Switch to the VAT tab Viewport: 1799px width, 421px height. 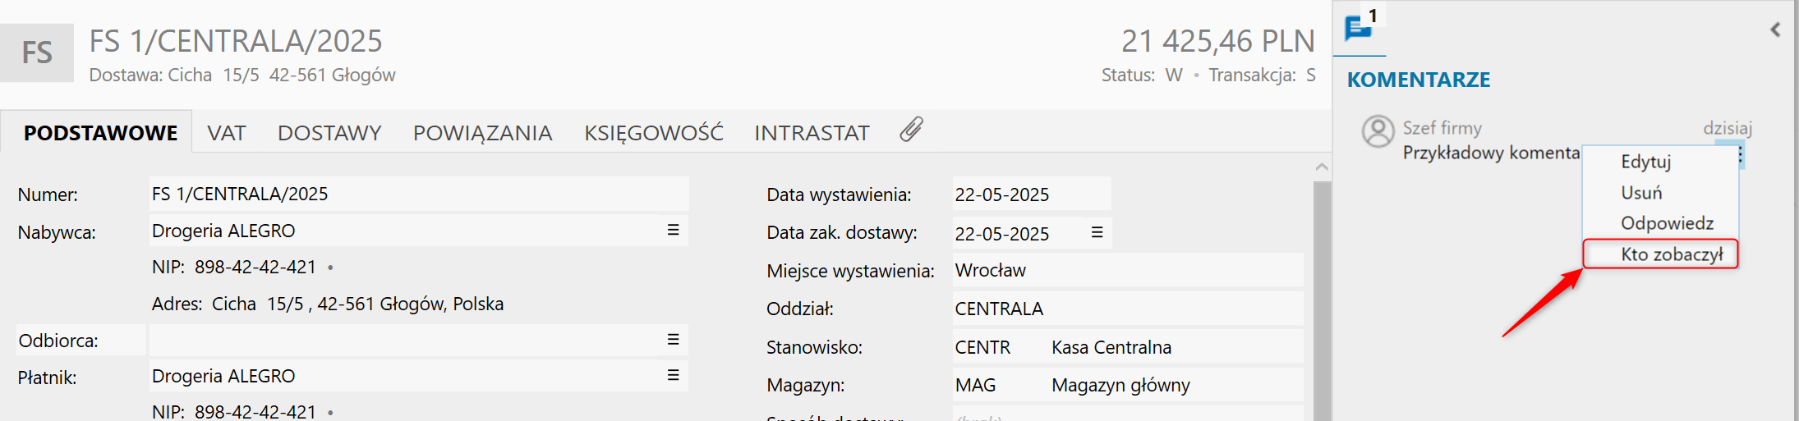click(226, 133)
